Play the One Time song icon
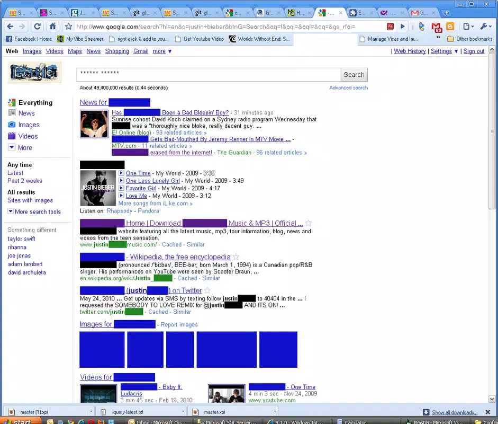Viewport: 498px width, 424px height. 121,173
